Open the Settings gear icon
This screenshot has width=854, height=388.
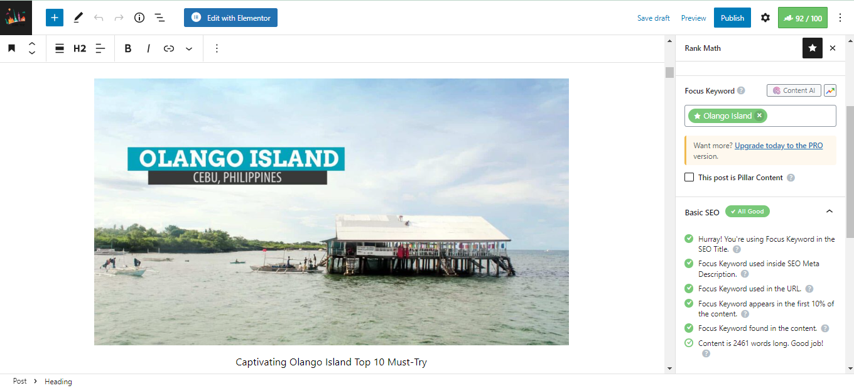(x=765, y=18)
